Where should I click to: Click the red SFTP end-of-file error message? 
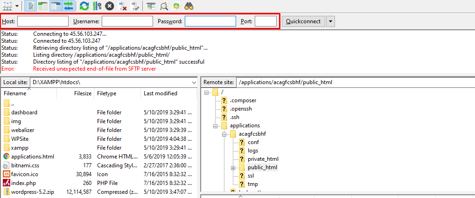coord(95,69)
